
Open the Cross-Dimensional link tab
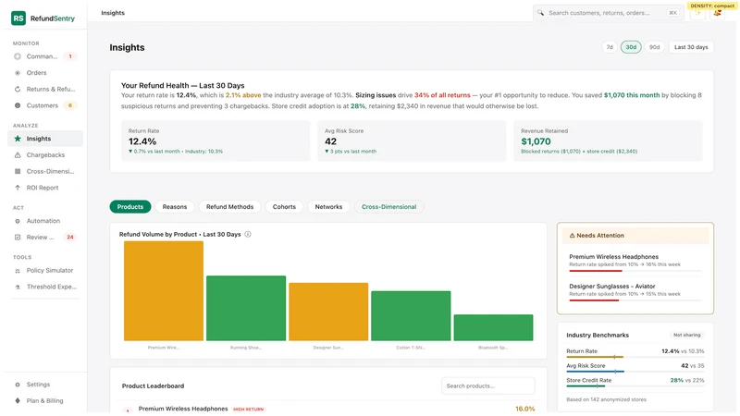(388, 207)
